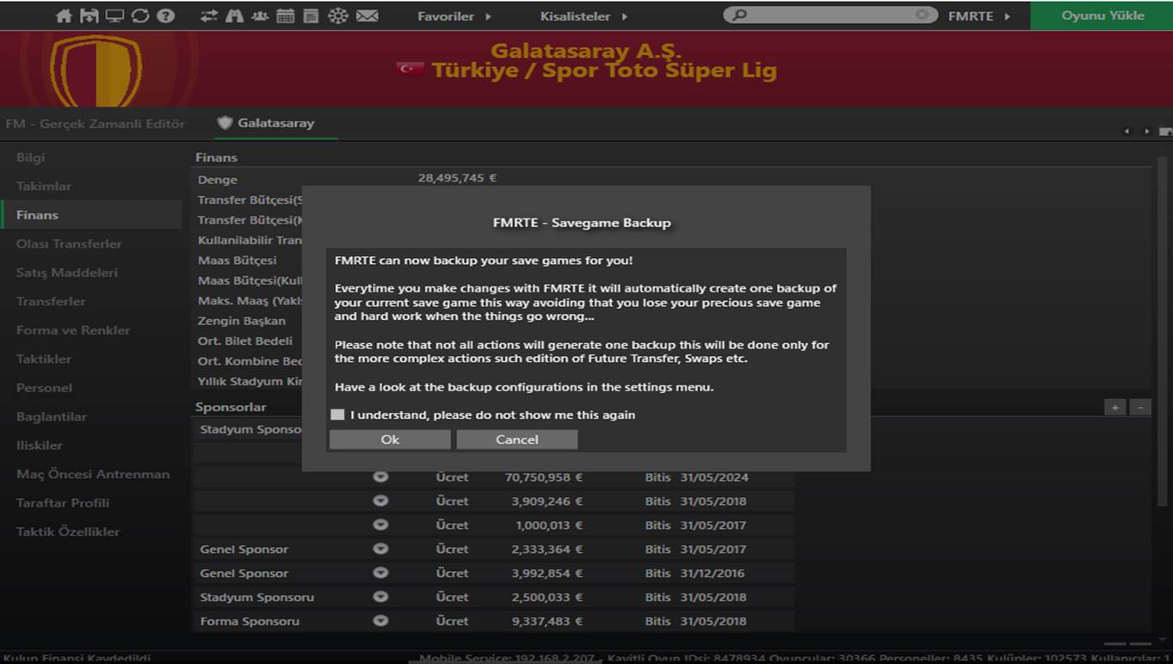This screenshot has width=1173, height=664.
Task: Select Finans in the sidebar
Action: pyautogui.click(x=91, y=215)
